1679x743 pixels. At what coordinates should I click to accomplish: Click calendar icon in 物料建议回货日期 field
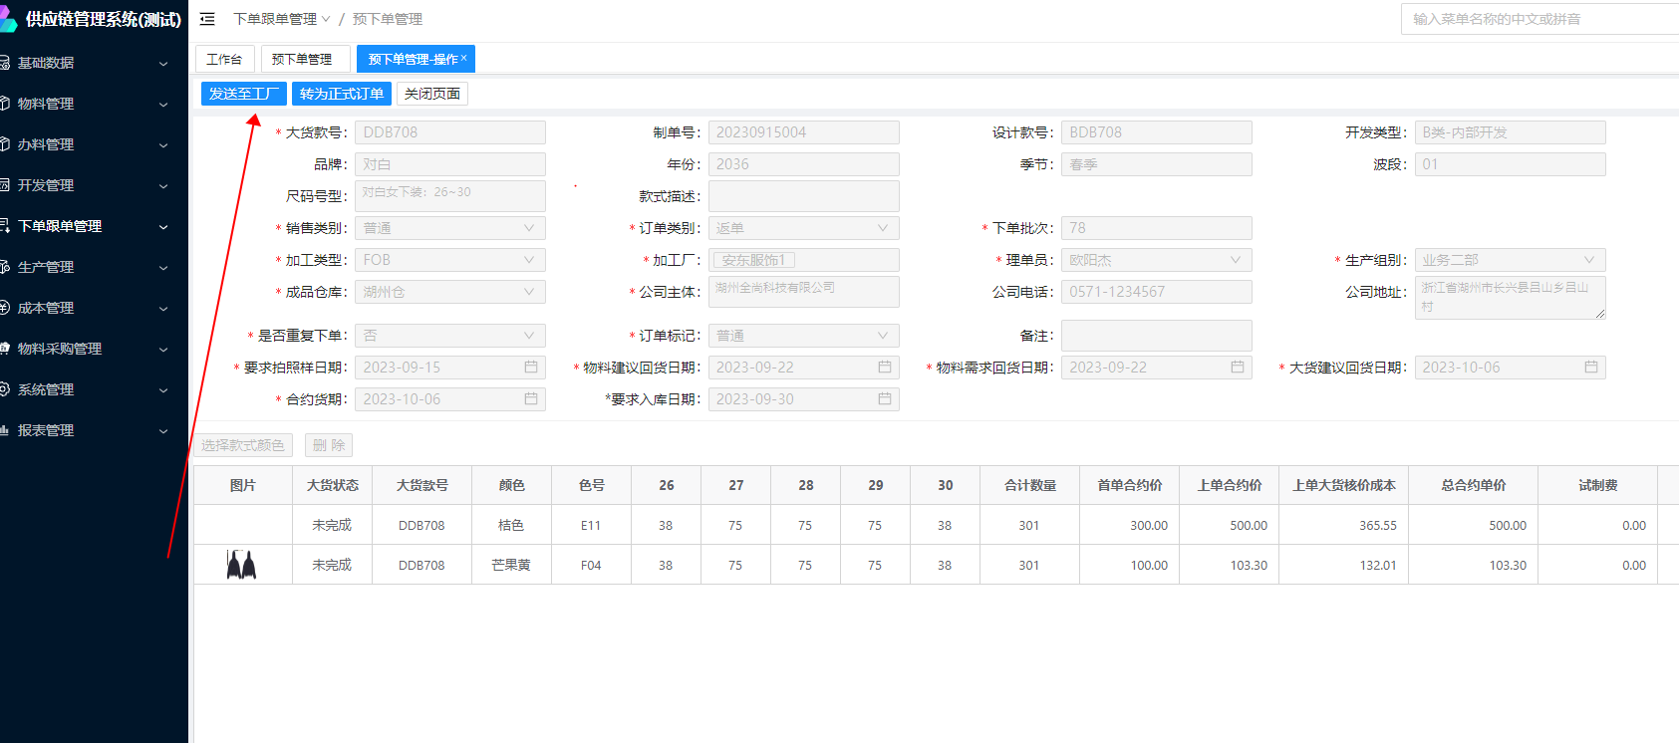[884, 368]
